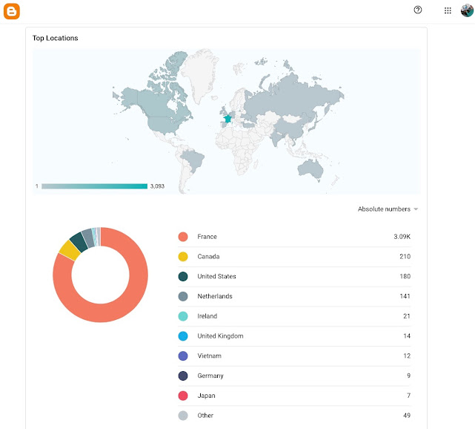Open the Absolute numbers dropdown
The height and width of the screenshot is (429, 475).
click(388, 209)
